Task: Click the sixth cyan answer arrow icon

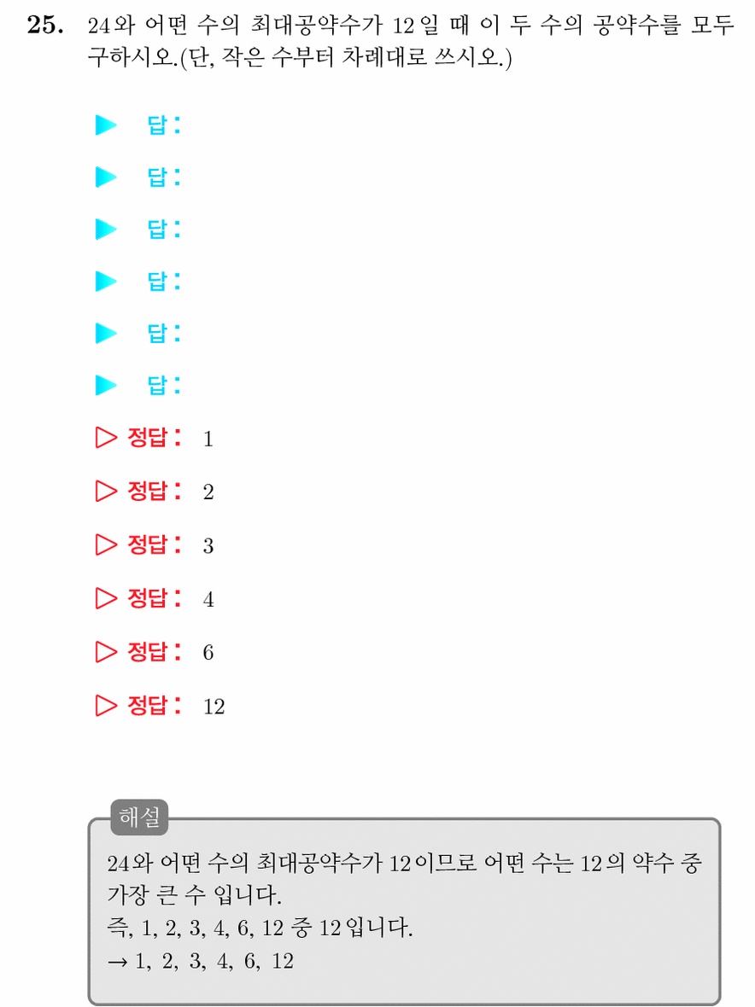Action: click(x=106, y=385)
